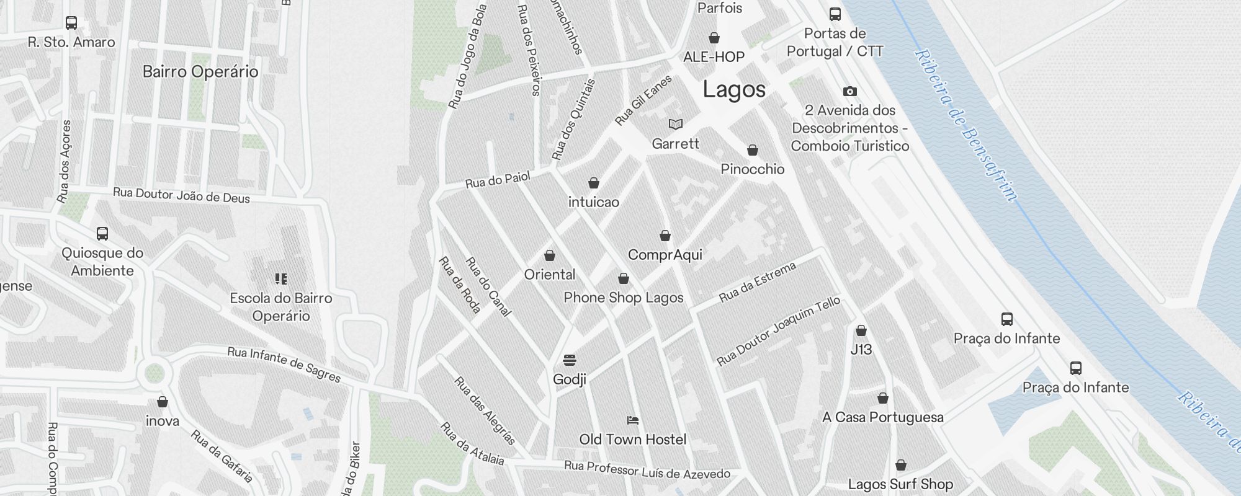Open the Lagos Surf Shop marker

point(901,465)
